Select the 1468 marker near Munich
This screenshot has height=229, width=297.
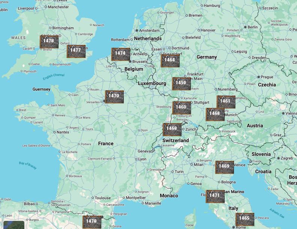[x=215, y=114]
